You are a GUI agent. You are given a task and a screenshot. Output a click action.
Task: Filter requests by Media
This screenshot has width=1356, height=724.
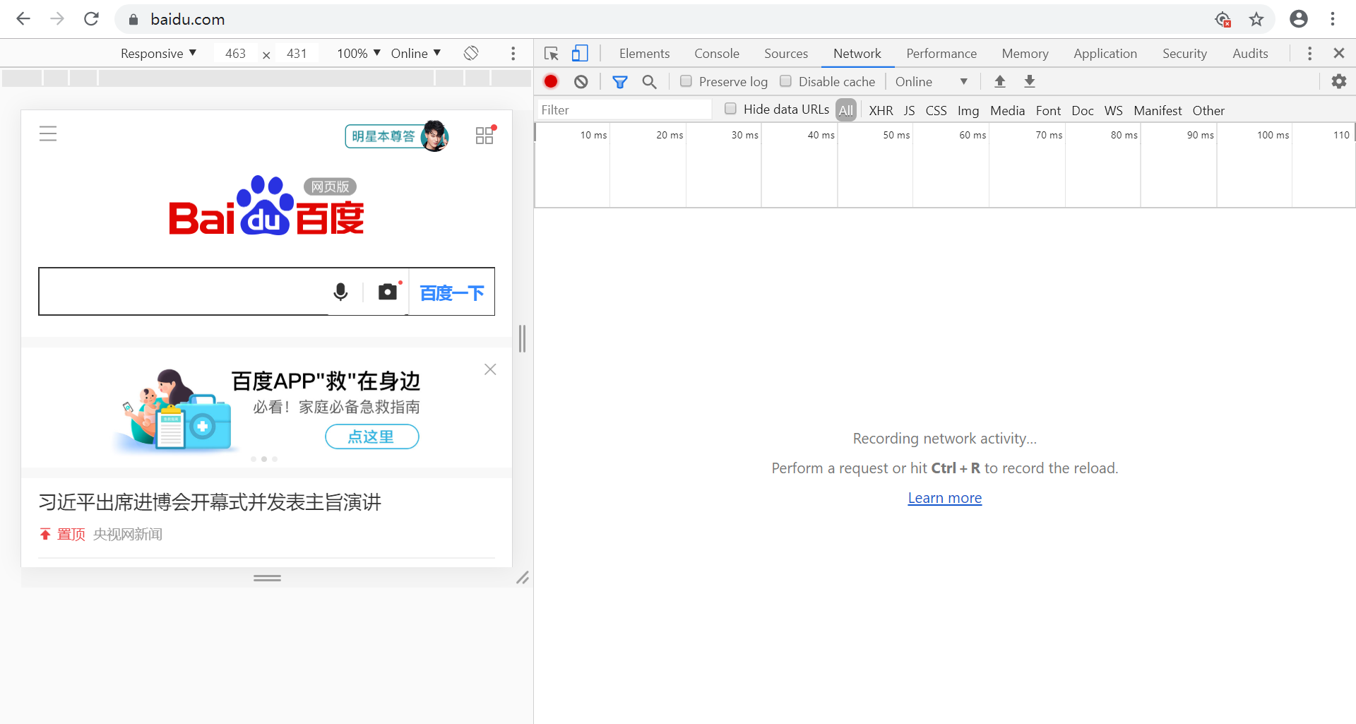(1007, 111)
